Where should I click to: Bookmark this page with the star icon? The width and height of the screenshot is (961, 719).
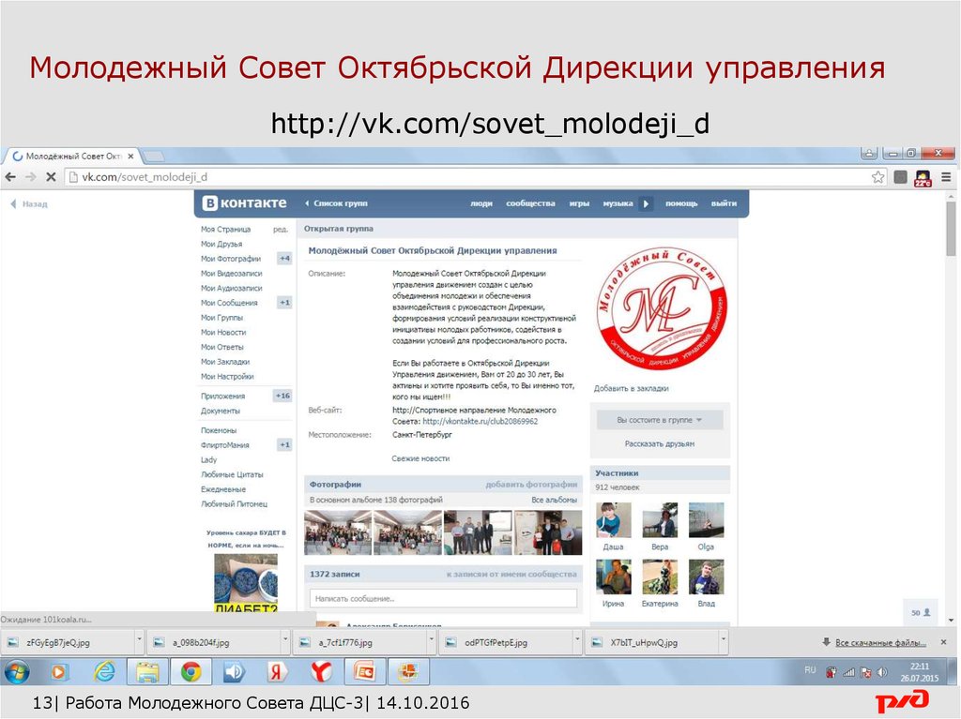pos(877,176)
